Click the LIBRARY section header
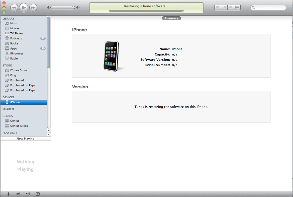The width and height of the screenshot is (293, 197). pyautogui.click(x=9, y=19)
